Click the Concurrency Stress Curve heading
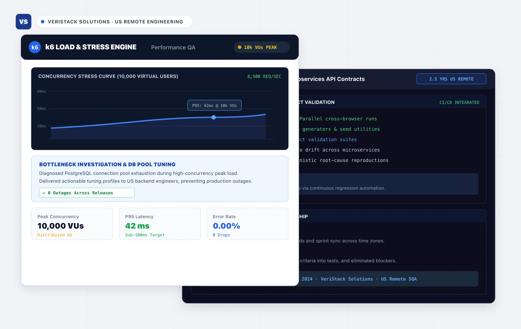The image size is (521, 329). click(108, 76)
